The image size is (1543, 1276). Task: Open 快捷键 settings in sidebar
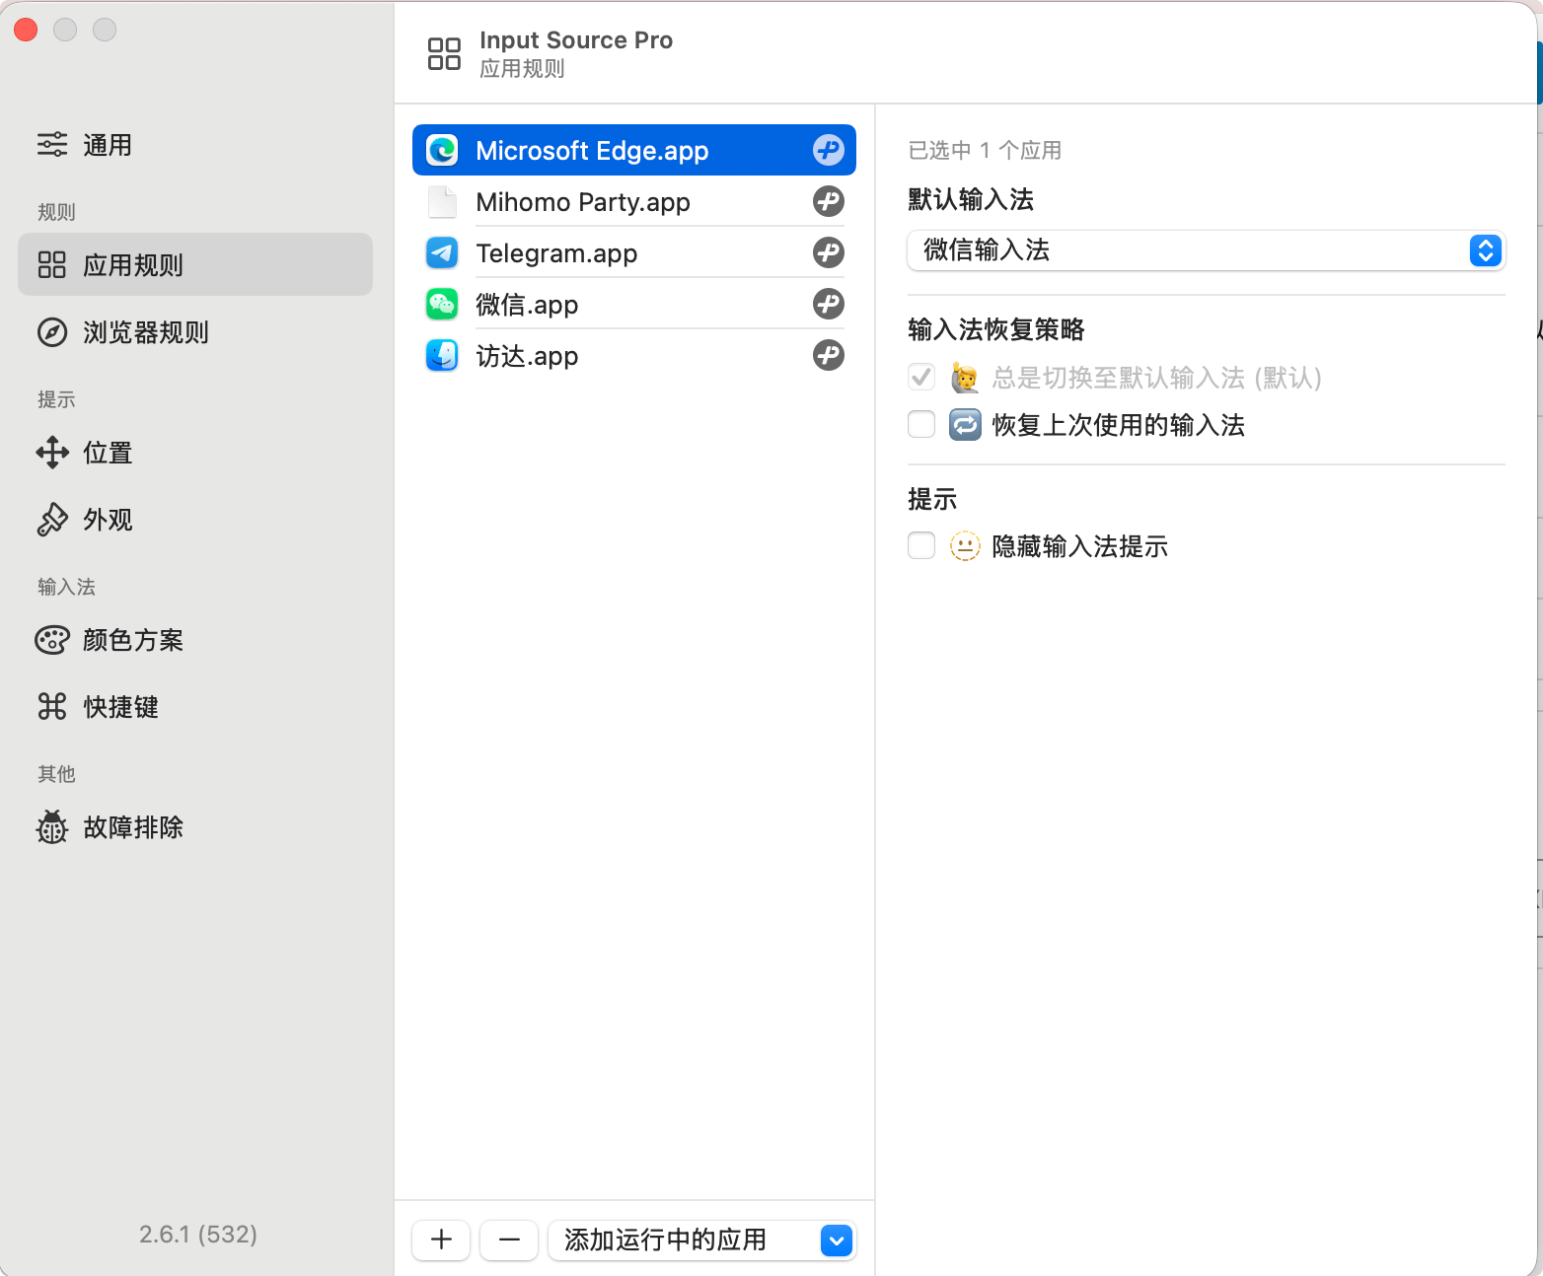(120, 707)
